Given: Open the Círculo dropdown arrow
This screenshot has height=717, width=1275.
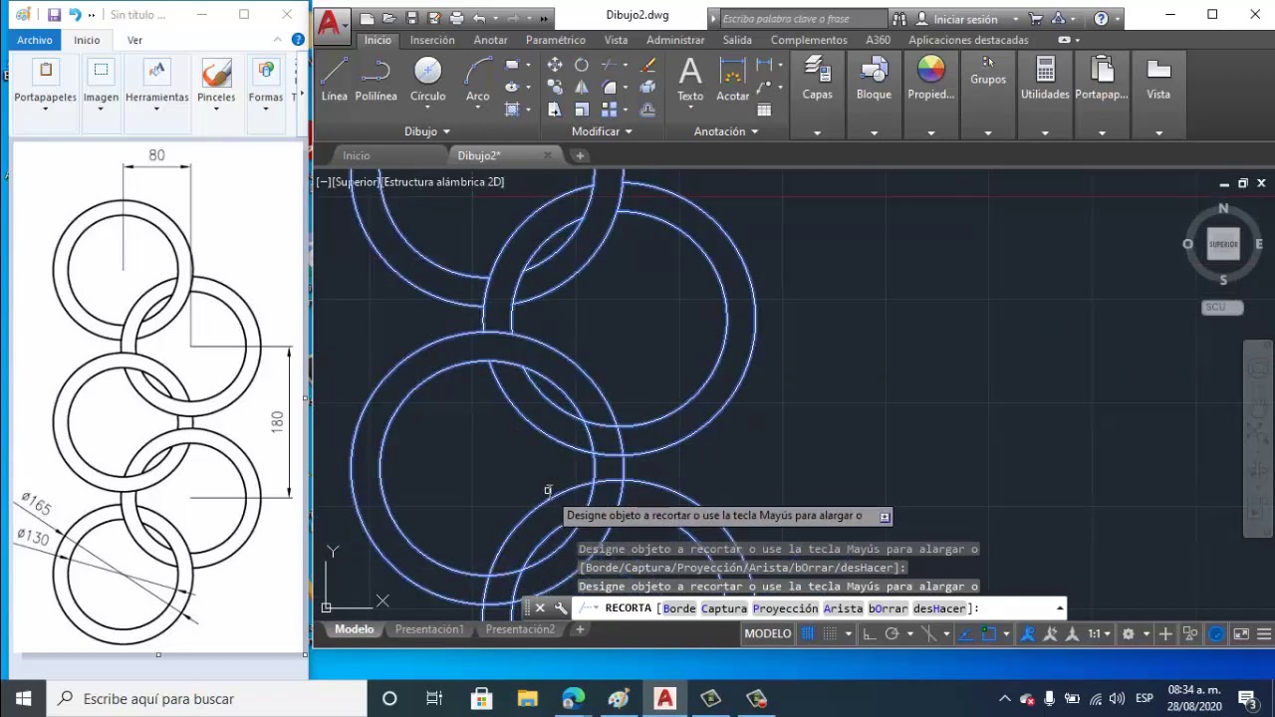Looking at the screenshot, I should coord(427,109).
